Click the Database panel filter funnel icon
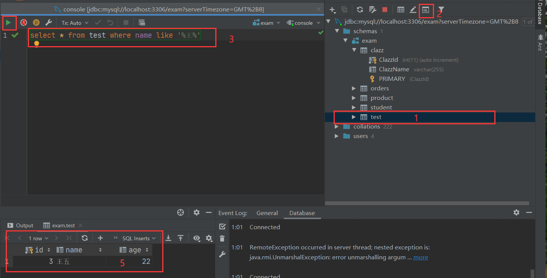 (441, 10)
